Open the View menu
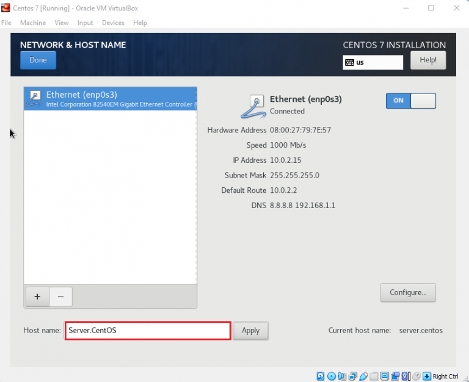The height and width of the screenshot is (382, 469). tap(61, 23)
